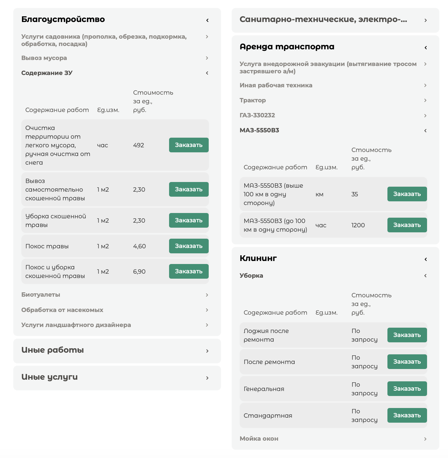Order МАЗ-5550В3 hourly rate 1200
The height and width of the screenshot is (458, 448).
pyautogui.click(x=407, y=225)
